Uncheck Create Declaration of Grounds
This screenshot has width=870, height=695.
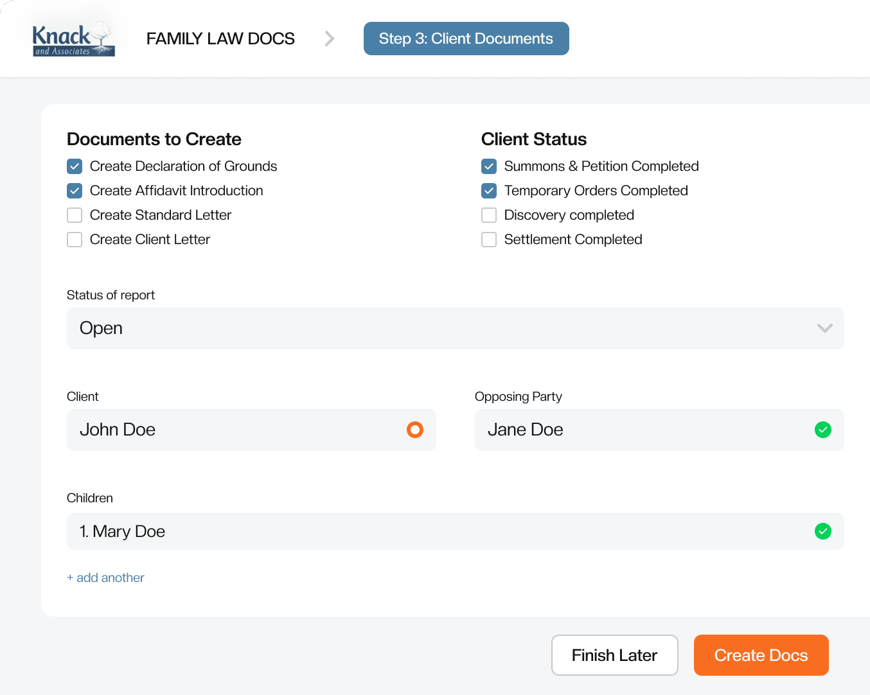75,166
